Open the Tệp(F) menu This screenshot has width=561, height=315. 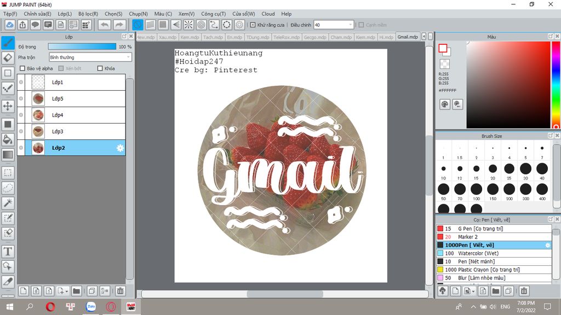(10, 14)
